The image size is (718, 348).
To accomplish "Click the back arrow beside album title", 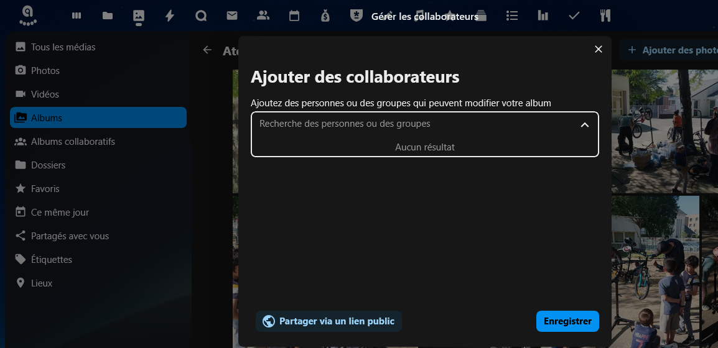I will pyautogui.click(x=208, y=50).
